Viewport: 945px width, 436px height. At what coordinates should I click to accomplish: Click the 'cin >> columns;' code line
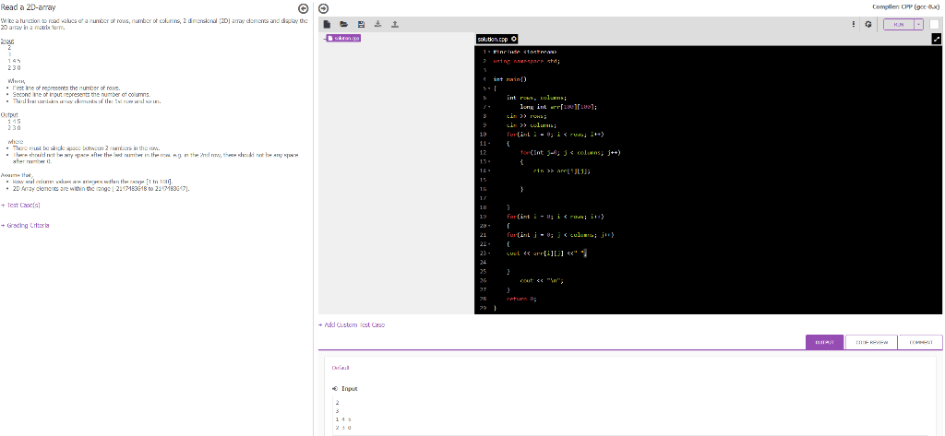[532, 125]
